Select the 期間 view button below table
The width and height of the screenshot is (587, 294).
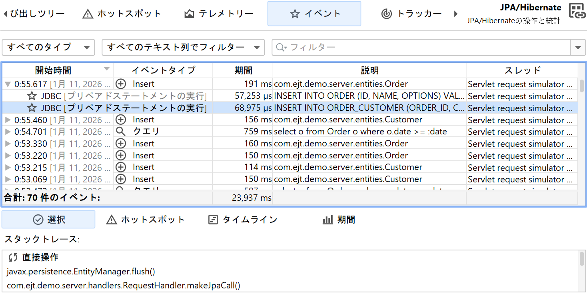[339, 220]
